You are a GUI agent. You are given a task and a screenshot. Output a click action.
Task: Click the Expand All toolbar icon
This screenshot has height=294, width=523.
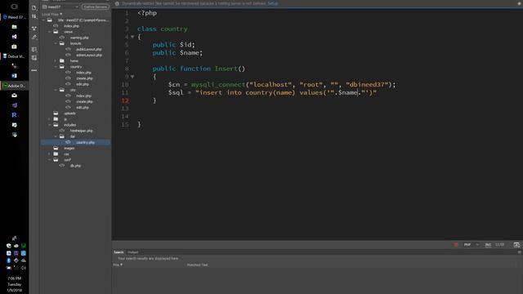point(34,29)
